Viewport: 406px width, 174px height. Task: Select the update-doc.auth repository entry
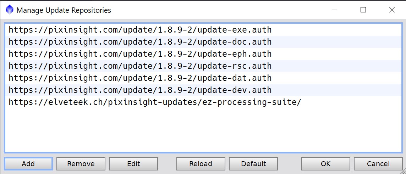(140, 42)
